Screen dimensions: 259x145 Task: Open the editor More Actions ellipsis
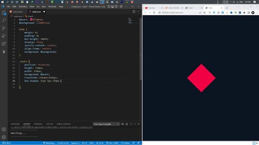[x=138, y=12]
